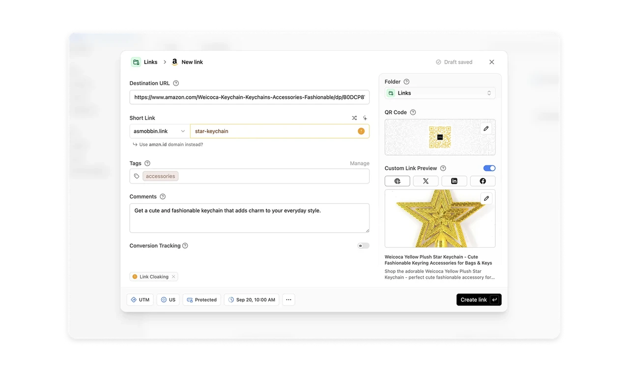
Task: Click the tag icon in Tags field
Action: click(x=137, y=176)
